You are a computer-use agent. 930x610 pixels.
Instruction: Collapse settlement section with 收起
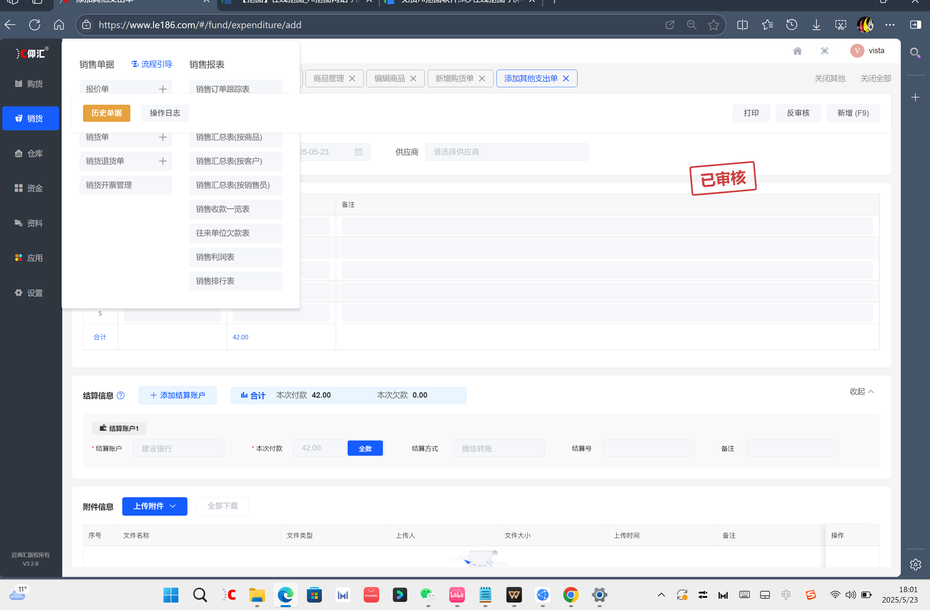coord(862,391)
